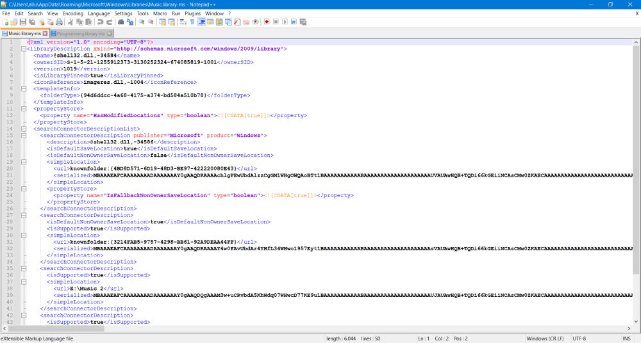This screenshot has height=343, width=641.
Task: Start macro recording with the red dot icon
Action: (267, 22)
